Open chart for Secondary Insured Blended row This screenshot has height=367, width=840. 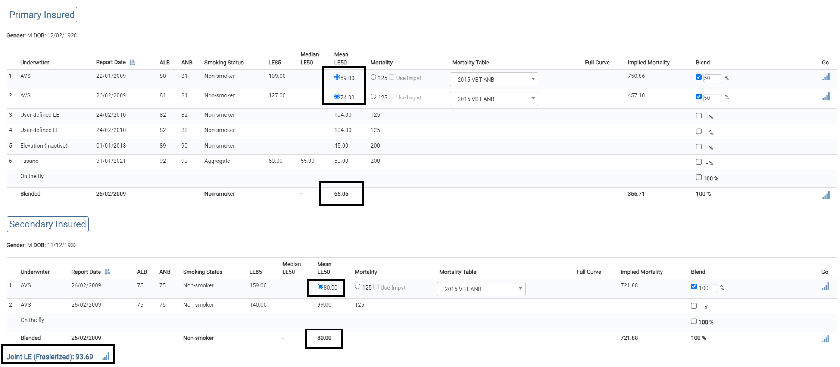[825, 339]
